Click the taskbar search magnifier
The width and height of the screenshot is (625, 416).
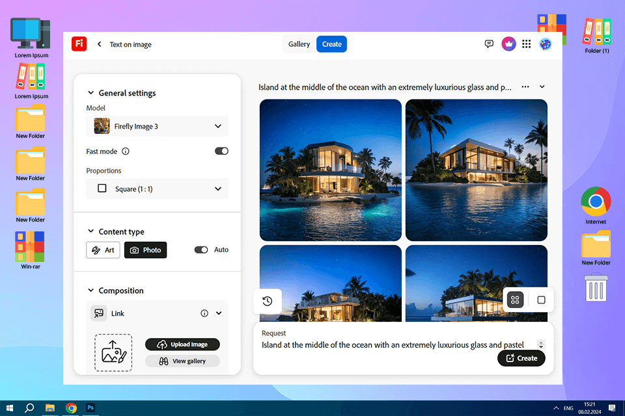tap(29, 408)
